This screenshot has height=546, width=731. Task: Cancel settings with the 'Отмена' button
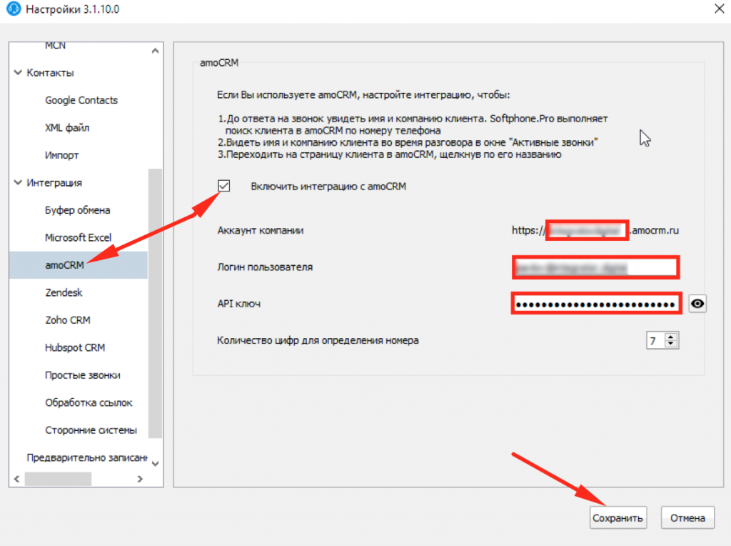point(687,517)
